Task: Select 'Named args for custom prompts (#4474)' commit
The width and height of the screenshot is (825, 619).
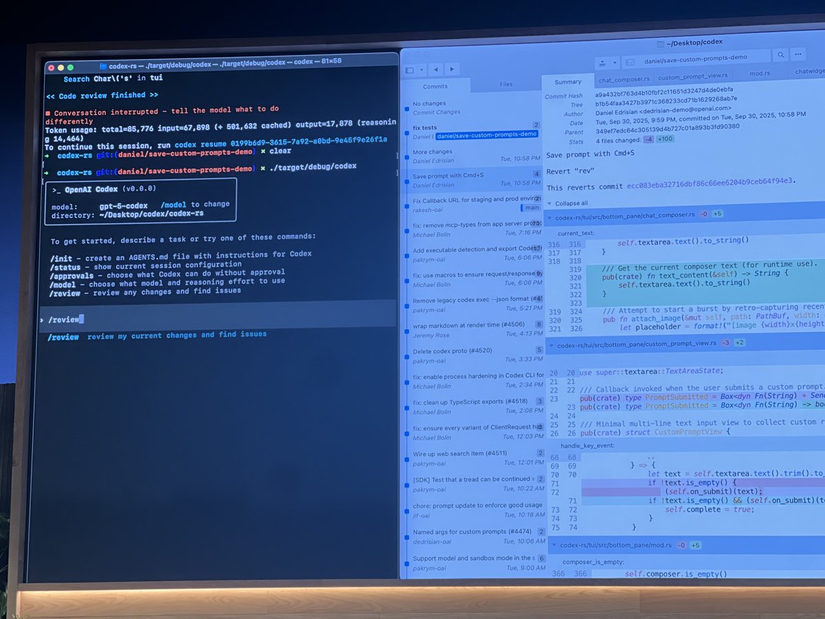Action: click(x=474, y=536)
